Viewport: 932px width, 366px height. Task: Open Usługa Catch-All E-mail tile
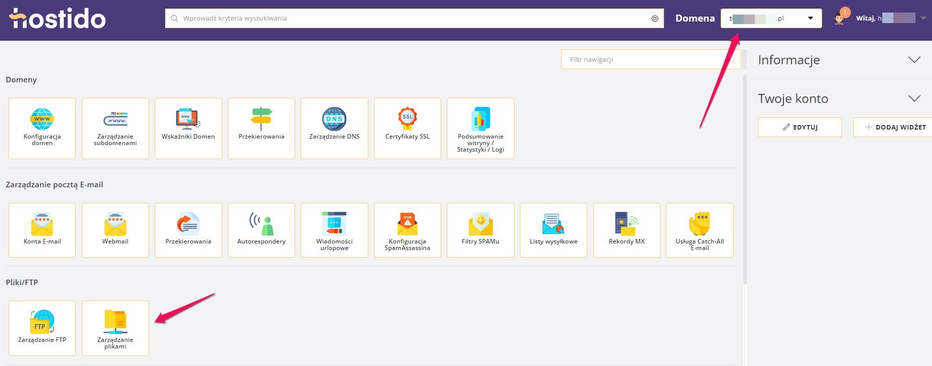click(700, 230)
